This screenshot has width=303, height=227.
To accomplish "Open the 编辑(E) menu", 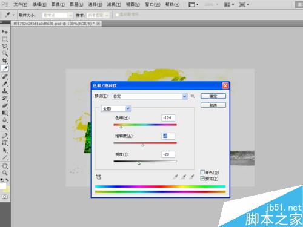I will [x=39, y=4].
